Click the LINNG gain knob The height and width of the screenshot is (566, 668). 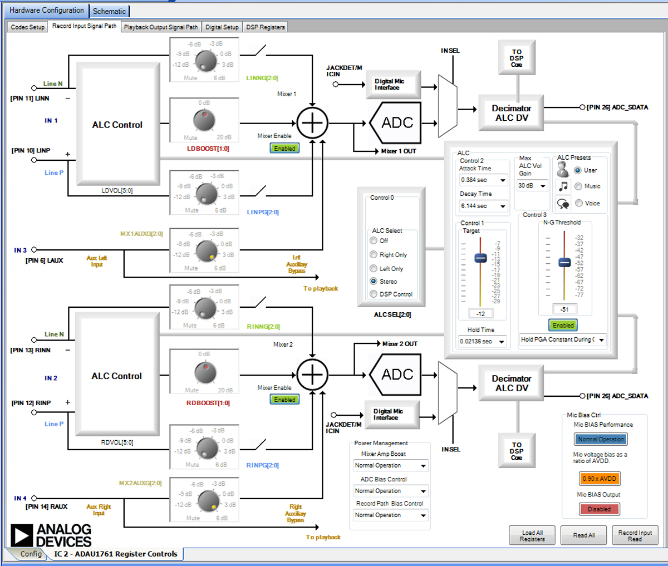click(x=205, y=60)
